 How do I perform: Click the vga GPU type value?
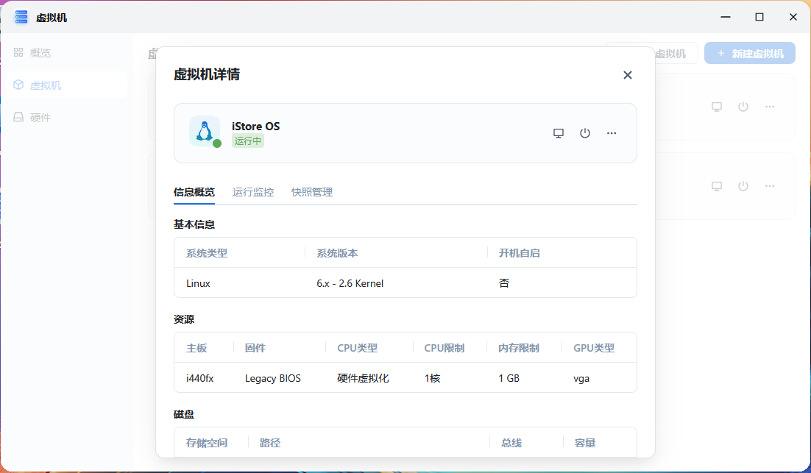tap(581, 378)
